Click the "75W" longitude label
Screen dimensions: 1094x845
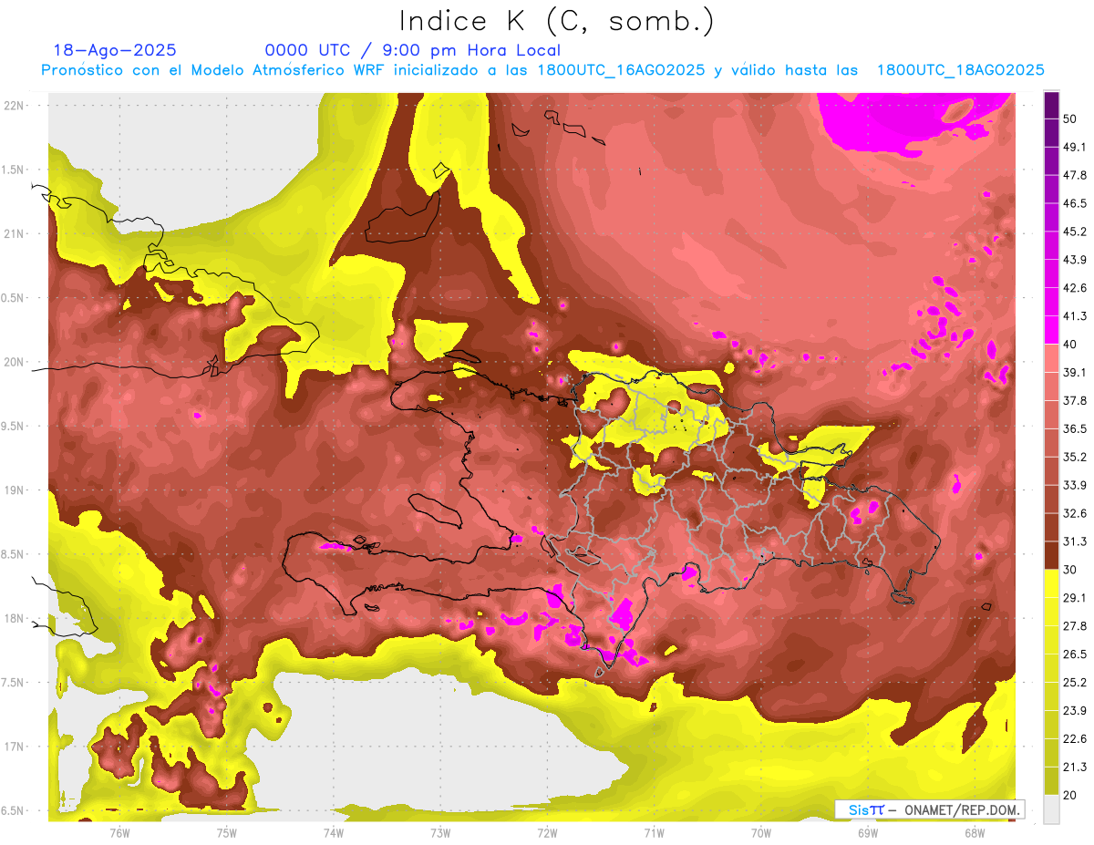227,833
